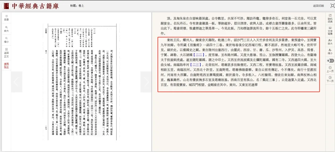
Task: Zoom out the scanned page with 缩小 magnifier
Action: (7, 40)
